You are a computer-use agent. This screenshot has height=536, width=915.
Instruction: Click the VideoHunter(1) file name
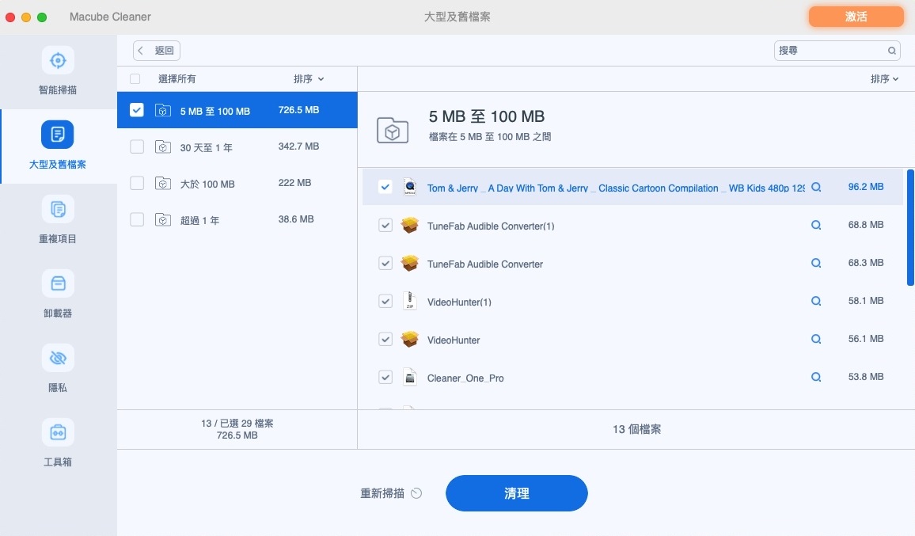click(459, 302)
